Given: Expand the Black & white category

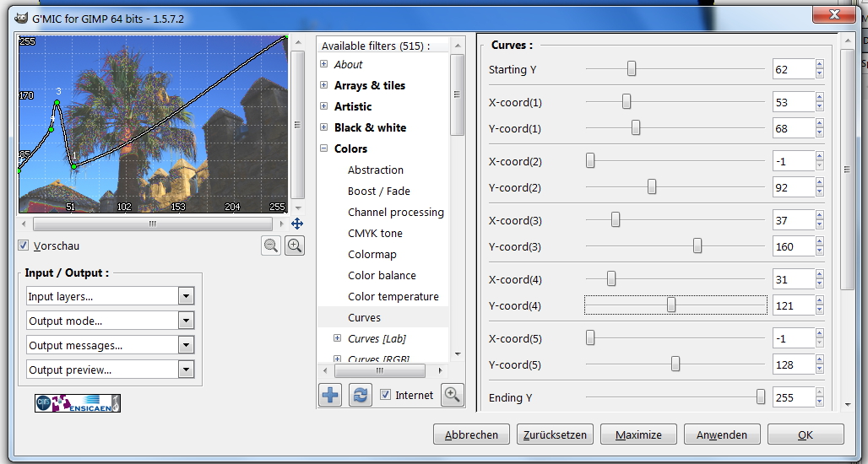Looking at the screenshot, I should tap(324, 127).
